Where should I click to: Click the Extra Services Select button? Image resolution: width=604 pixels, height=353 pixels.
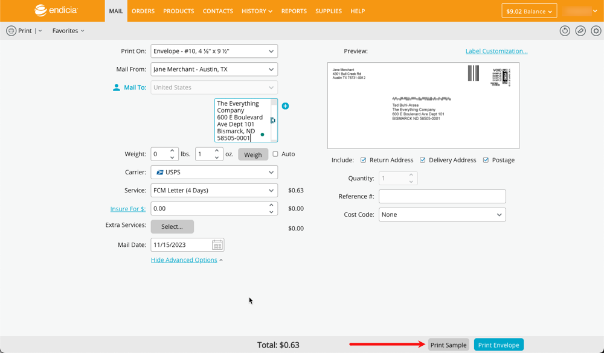click(x=172, y=227)
